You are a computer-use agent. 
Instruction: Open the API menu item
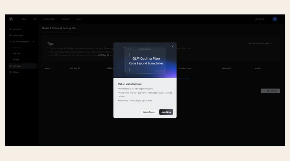pyautogui.click(x=35, y=19)
